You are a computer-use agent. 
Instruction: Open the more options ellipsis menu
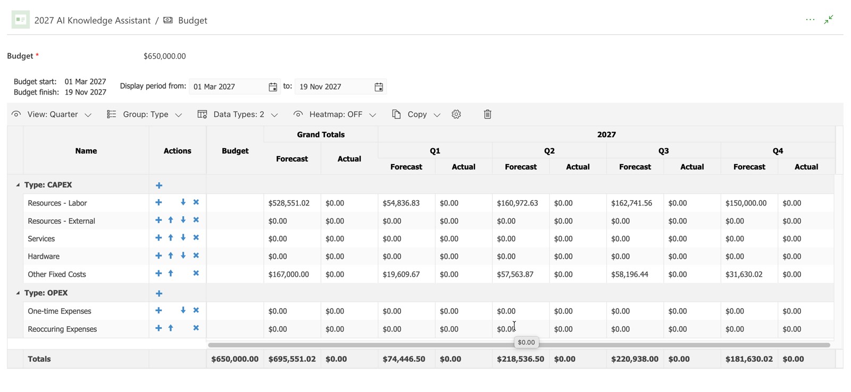pos(810,20)
